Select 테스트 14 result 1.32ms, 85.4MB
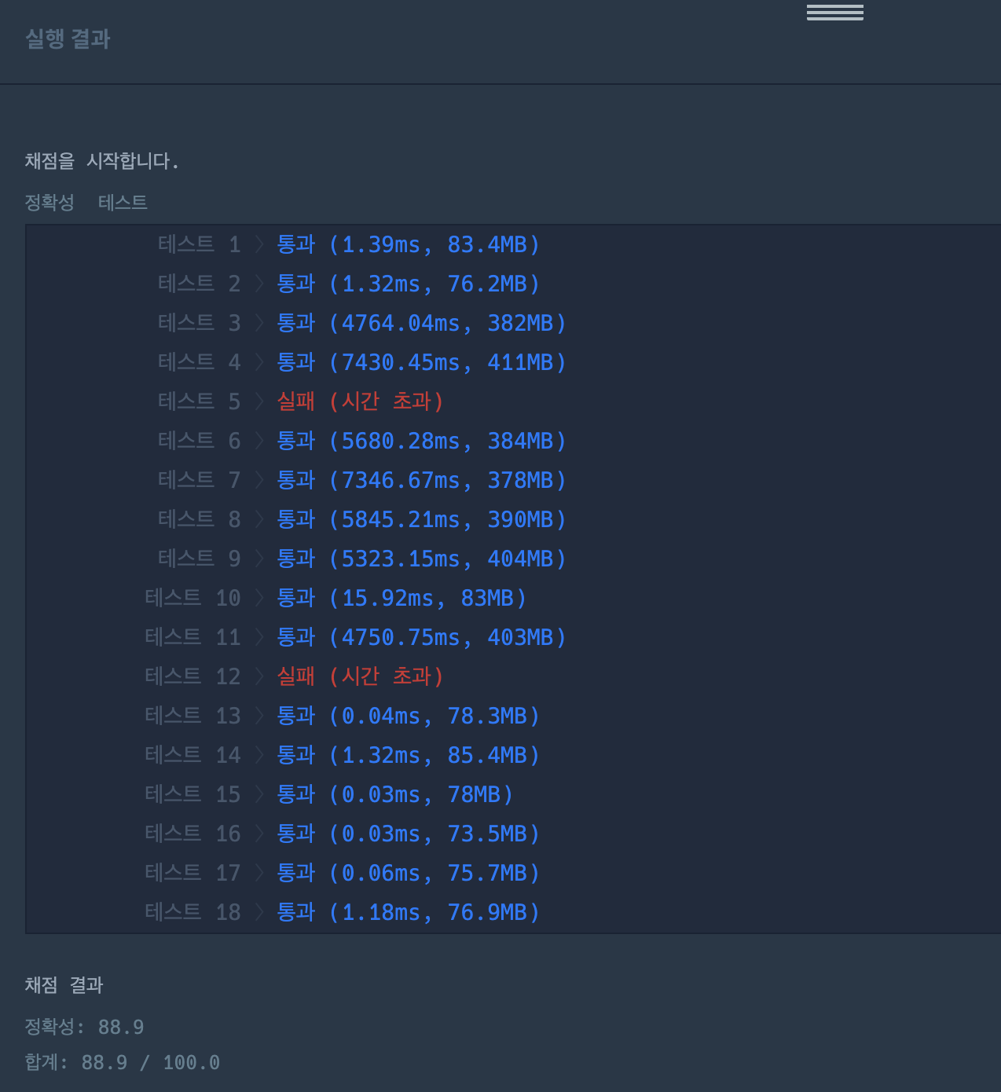The width and height of the screenshot is (1001, 1092). pyautogui.click(x=409, y=755)
